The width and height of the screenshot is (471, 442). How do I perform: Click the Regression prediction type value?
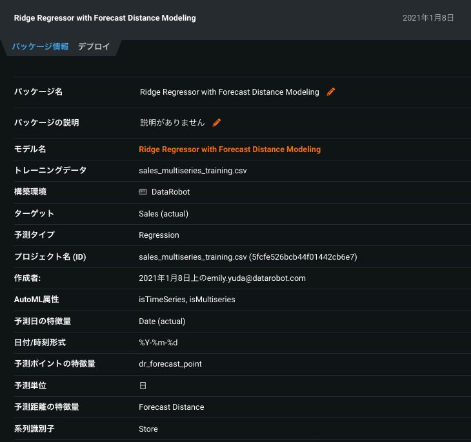[x=159, y=235]
